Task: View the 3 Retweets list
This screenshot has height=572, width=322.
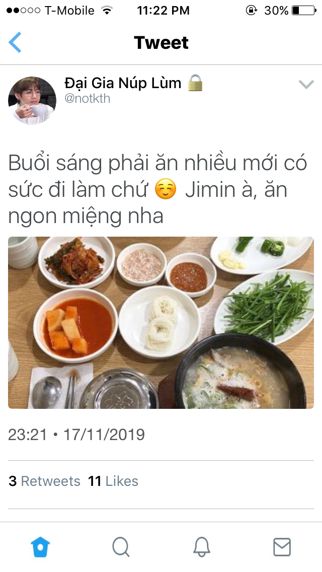Action: pos(44,481)
